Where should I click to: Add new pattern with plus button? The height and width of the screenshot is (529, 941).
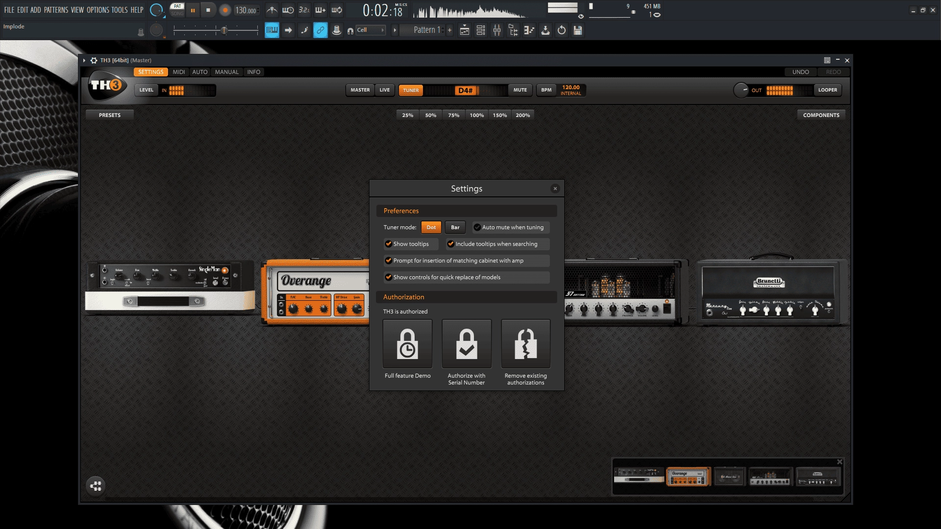pos(449,30)
